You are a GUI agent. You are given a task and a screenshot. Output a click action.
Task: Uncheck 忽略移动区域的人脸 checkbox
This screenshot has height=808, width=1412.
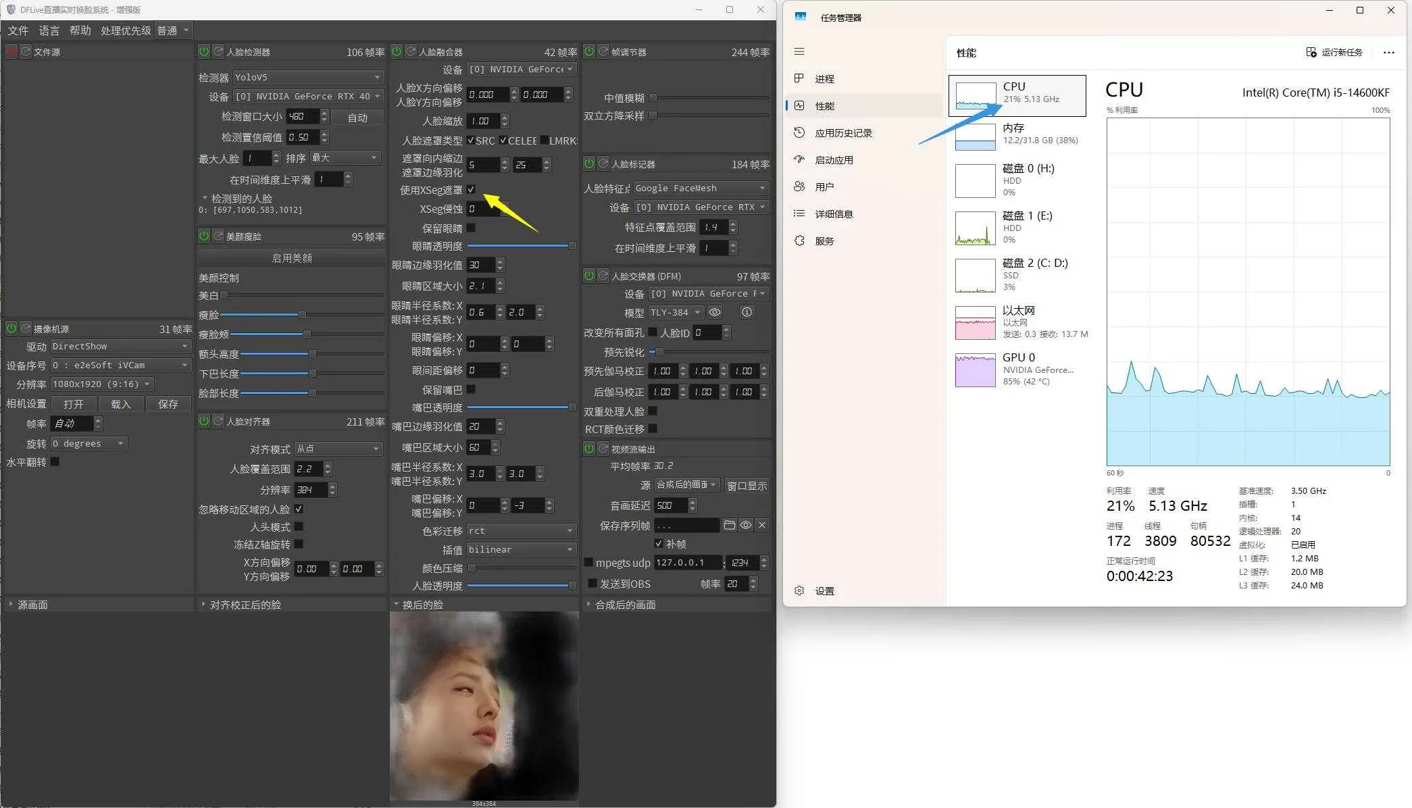(x=299, y=509)
